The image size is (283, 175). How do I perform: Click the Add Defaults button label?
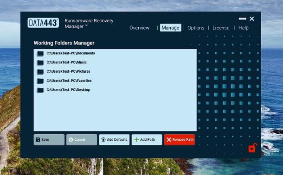[x=117, y=139]
